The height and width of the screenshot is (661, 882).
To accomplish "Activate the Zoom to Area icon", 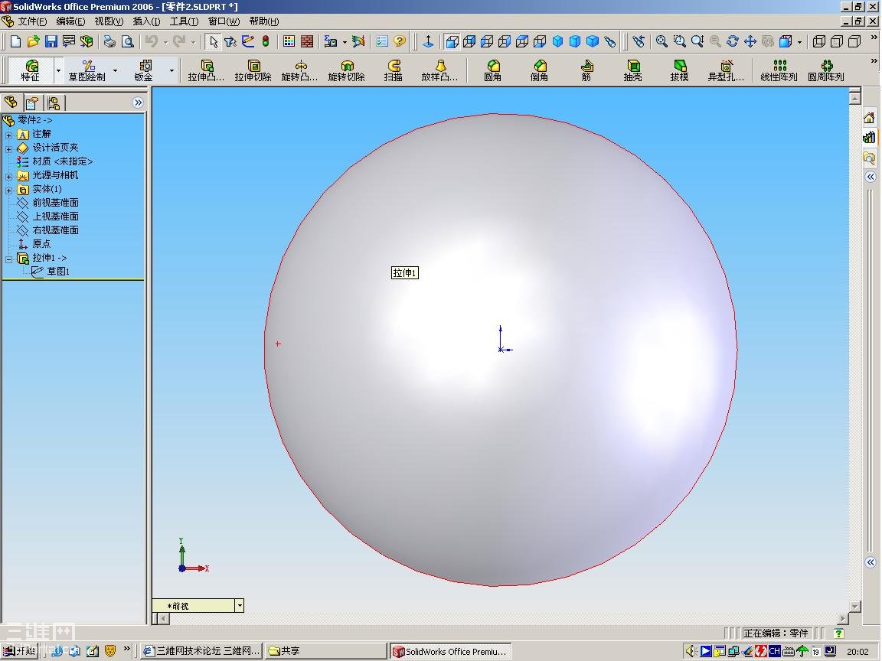I will [680, 41].
